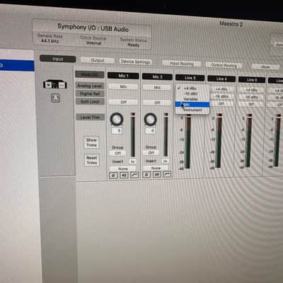
Task: Click the Mic 1 gain knob
Action: click(117, 119)
